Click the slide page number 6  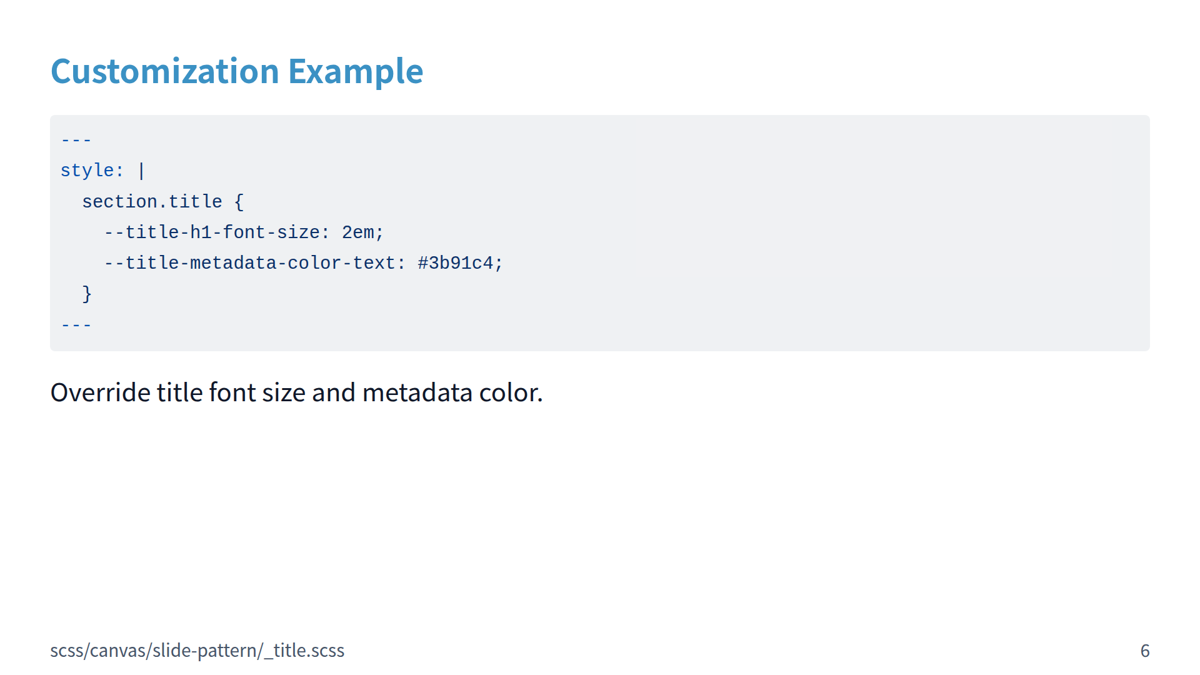pos(1144,651)
